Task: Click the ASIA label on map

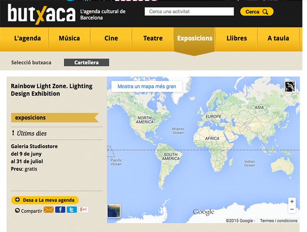Action: [x=259, y=107]
